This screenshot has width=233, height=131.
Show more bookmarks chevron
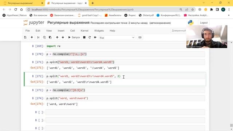click(229, 15)
